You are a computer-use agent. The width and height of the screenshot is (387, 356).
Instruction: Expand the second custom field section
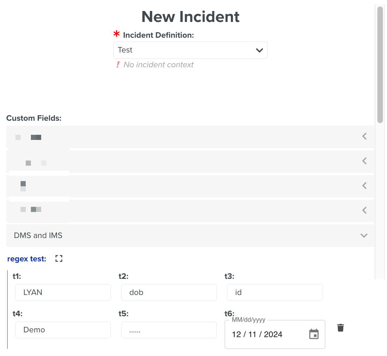tap(364, 161)
